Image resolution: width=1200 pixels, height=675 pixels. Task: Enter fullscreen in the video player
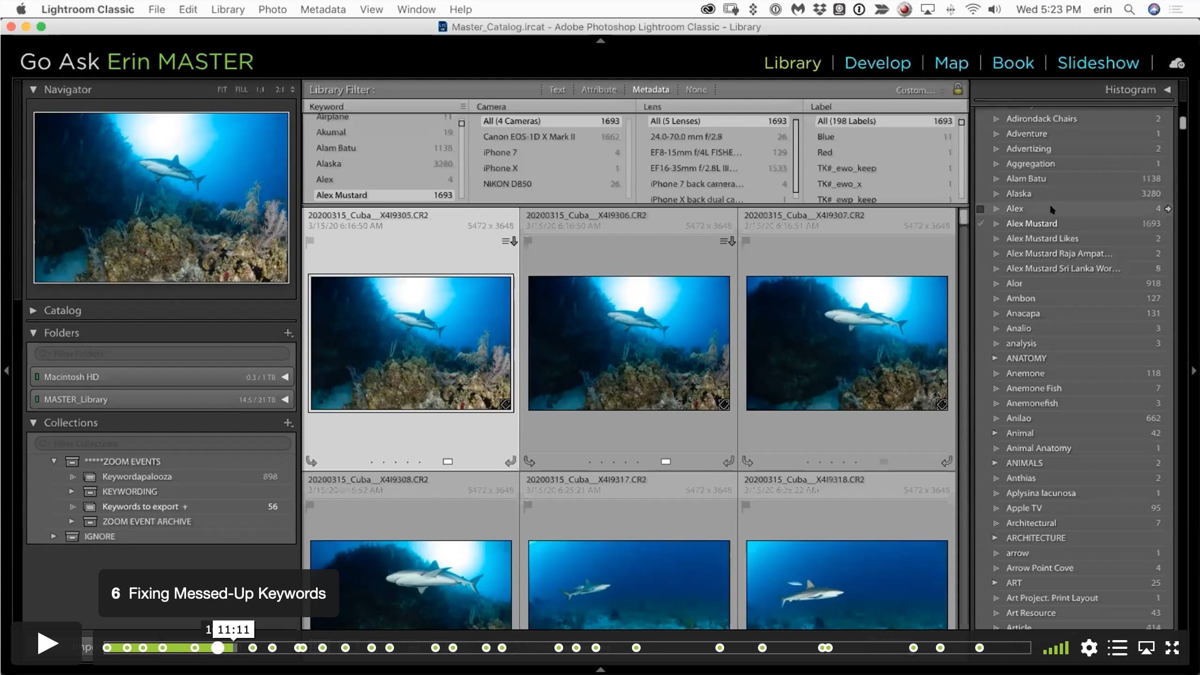tap(1172, 648)
